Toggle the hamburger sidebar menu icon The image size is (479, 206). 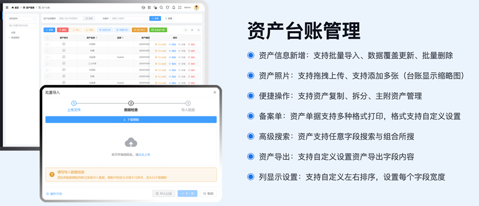pyautogui.click(x=7, y=7)
